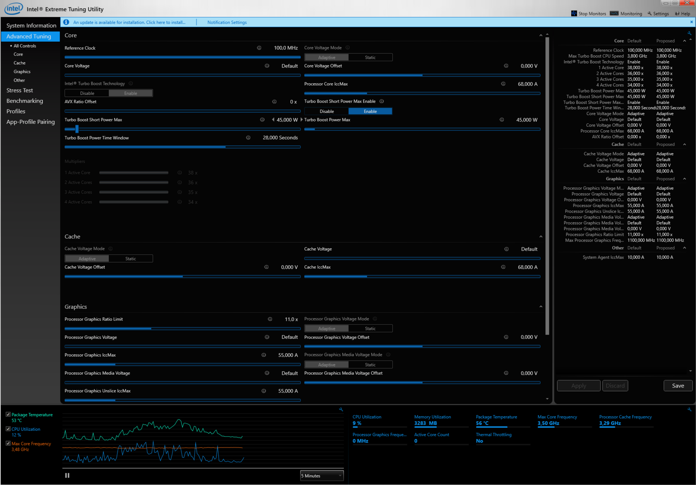Click the Save button

678,386
